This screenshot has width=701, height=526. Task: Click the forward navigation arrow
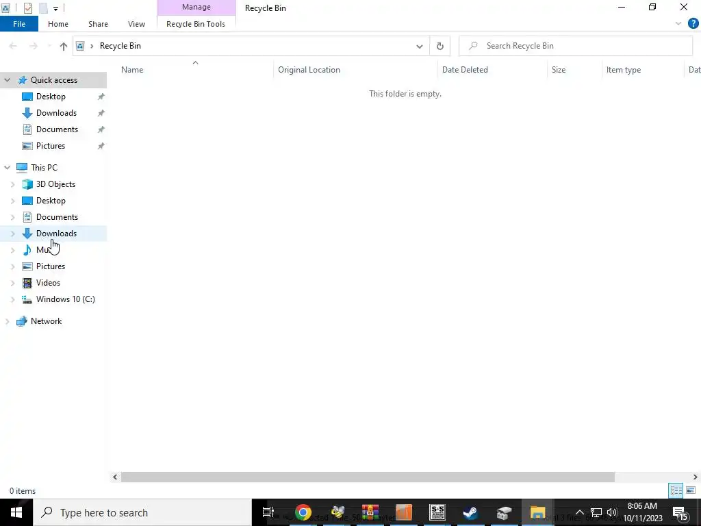33,46
